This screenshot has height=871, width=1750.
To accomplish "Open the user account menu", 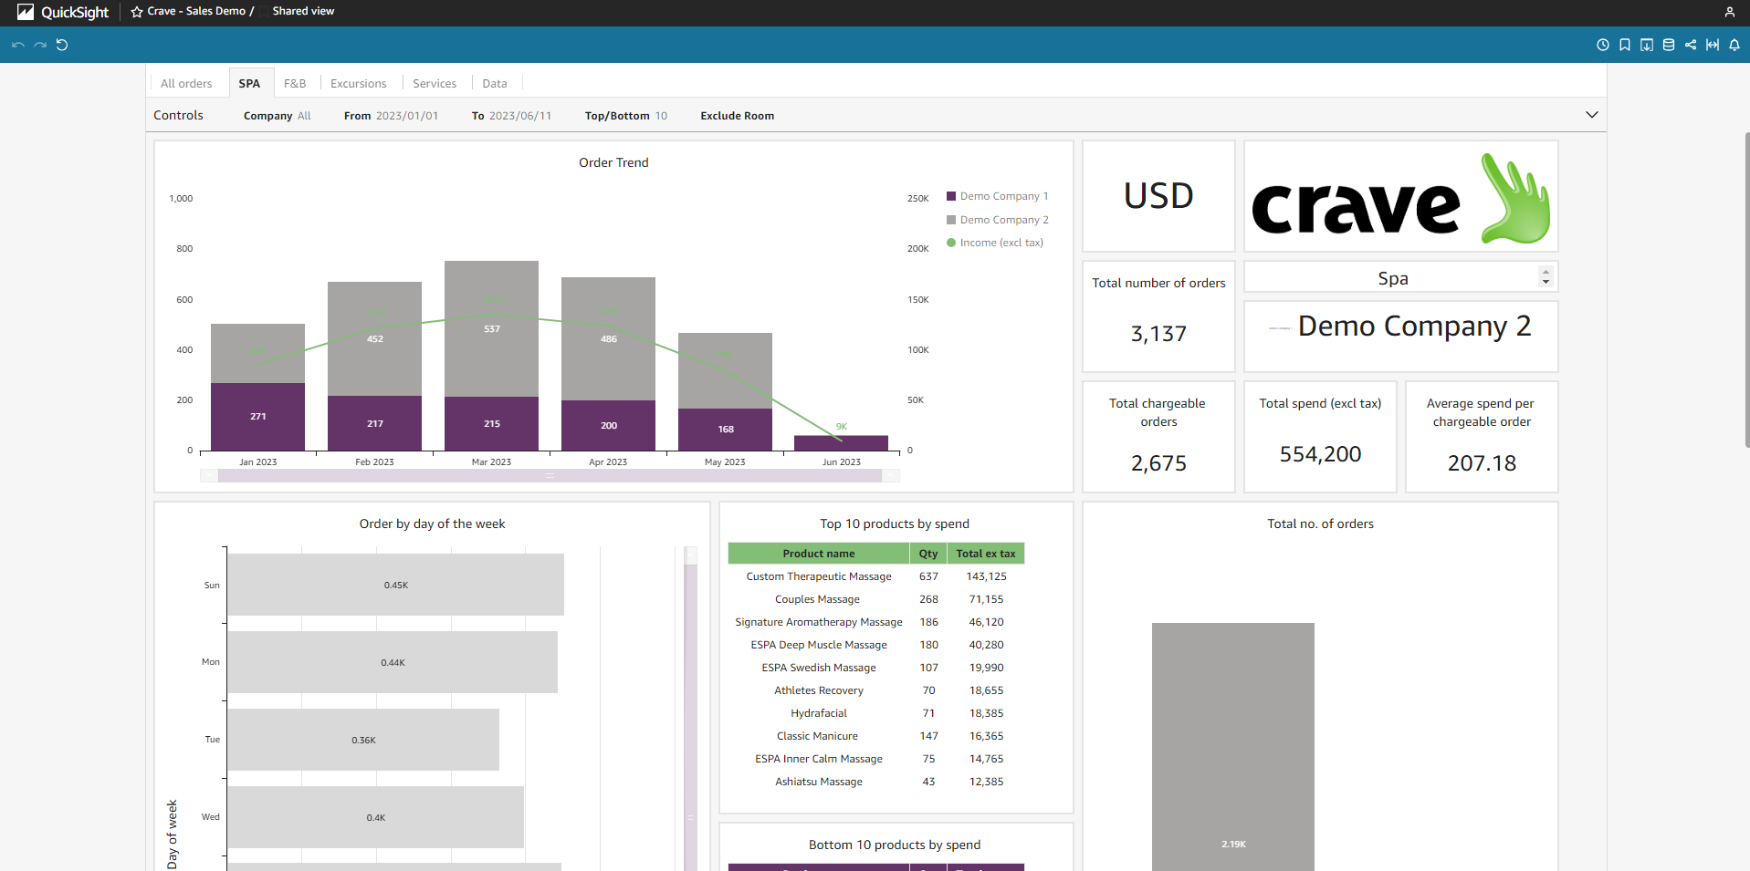I will (x=1729, y=12).
